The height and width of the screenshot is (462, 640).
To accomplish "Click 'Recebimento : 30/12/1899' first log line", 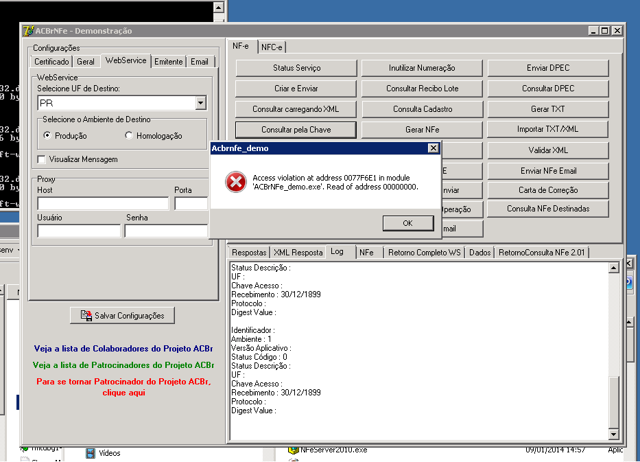I will (276, 294).
